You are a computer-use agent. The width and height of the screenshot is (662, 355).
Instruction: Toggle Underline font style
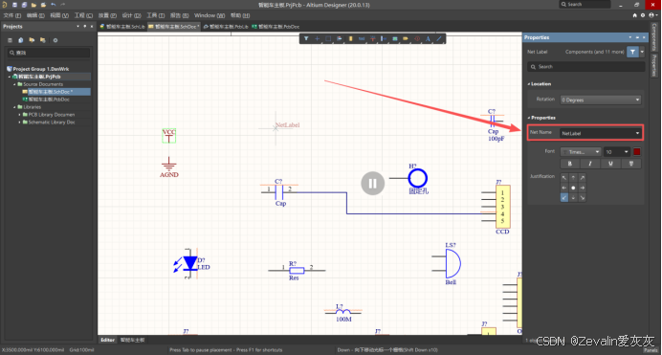(x=610, y=164)
